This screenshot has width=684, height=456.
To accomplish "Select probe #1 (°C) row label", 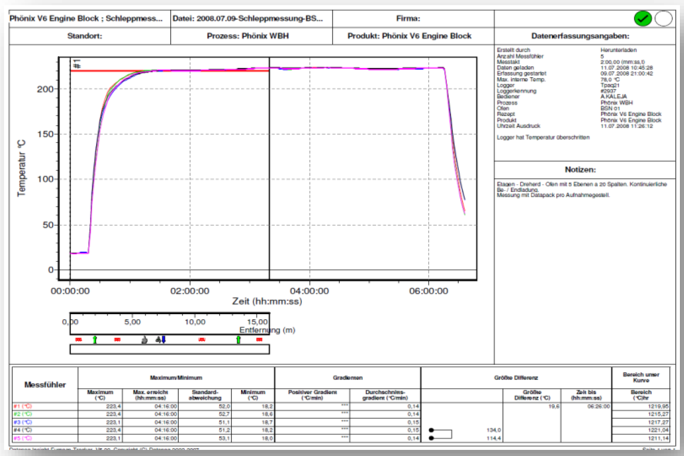I will 22,406.
